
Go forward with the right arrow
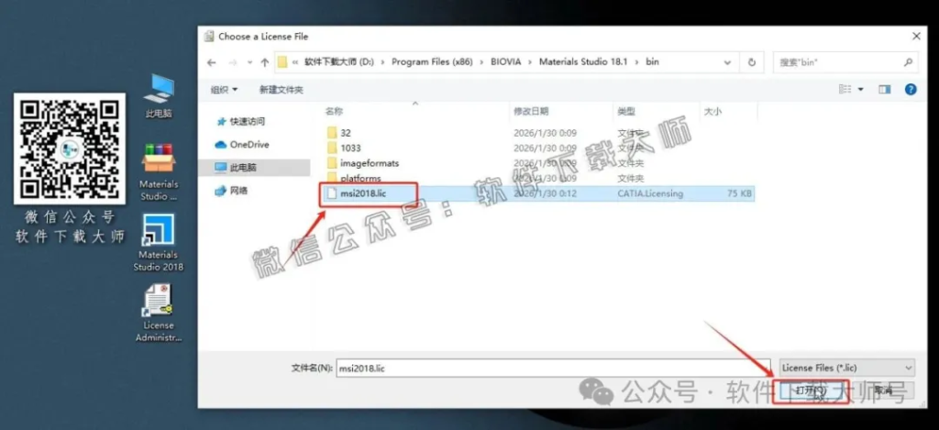click(x=234, y=62)
